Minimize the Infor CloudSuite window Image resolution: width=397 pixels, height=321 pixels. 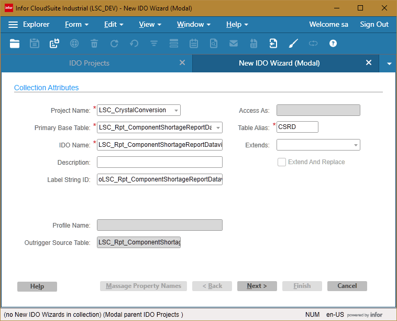(337, 8)
